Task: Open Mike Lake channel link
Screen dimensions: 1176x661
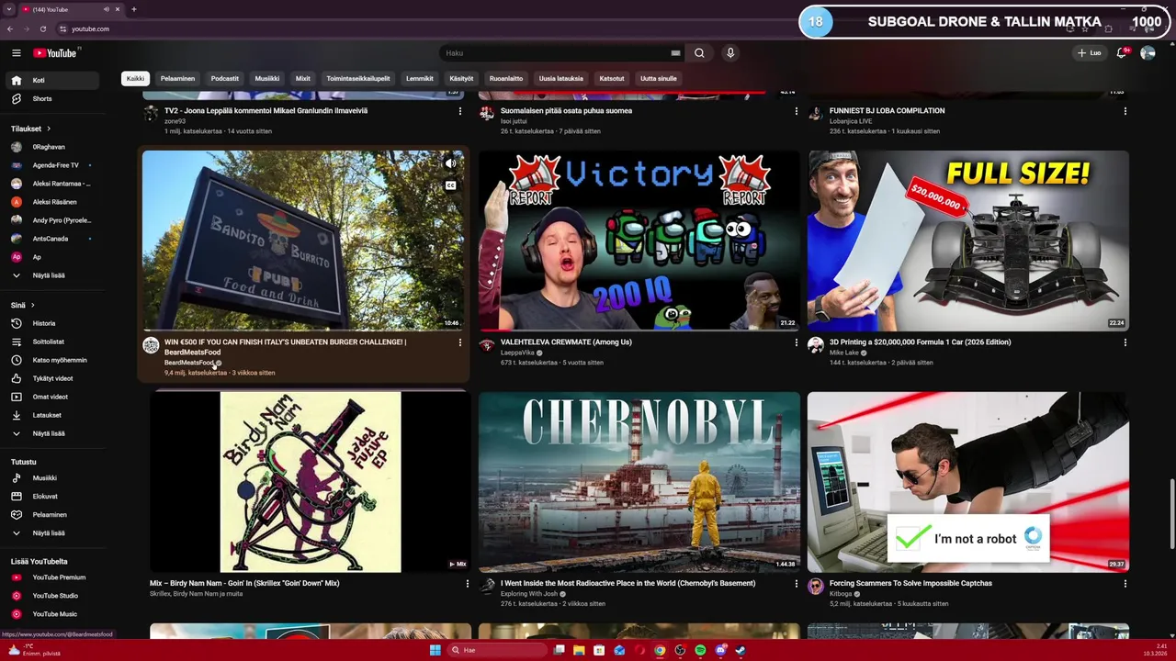Action: click(843, 353)
